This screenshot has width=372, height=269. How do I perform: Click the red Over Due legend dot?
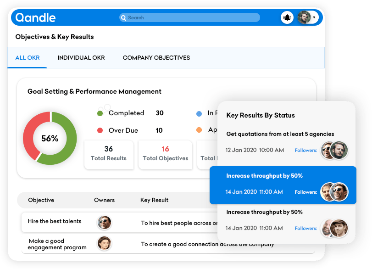100,131
